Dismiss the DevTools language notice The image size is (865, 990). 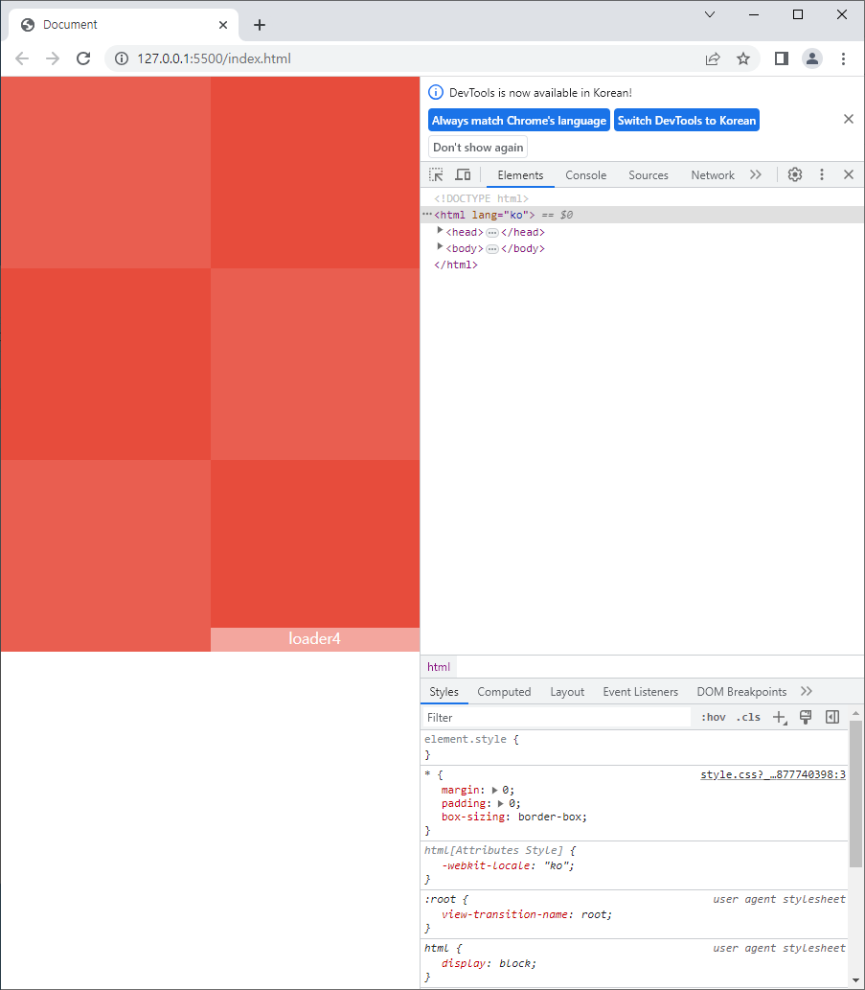point(849,119)
